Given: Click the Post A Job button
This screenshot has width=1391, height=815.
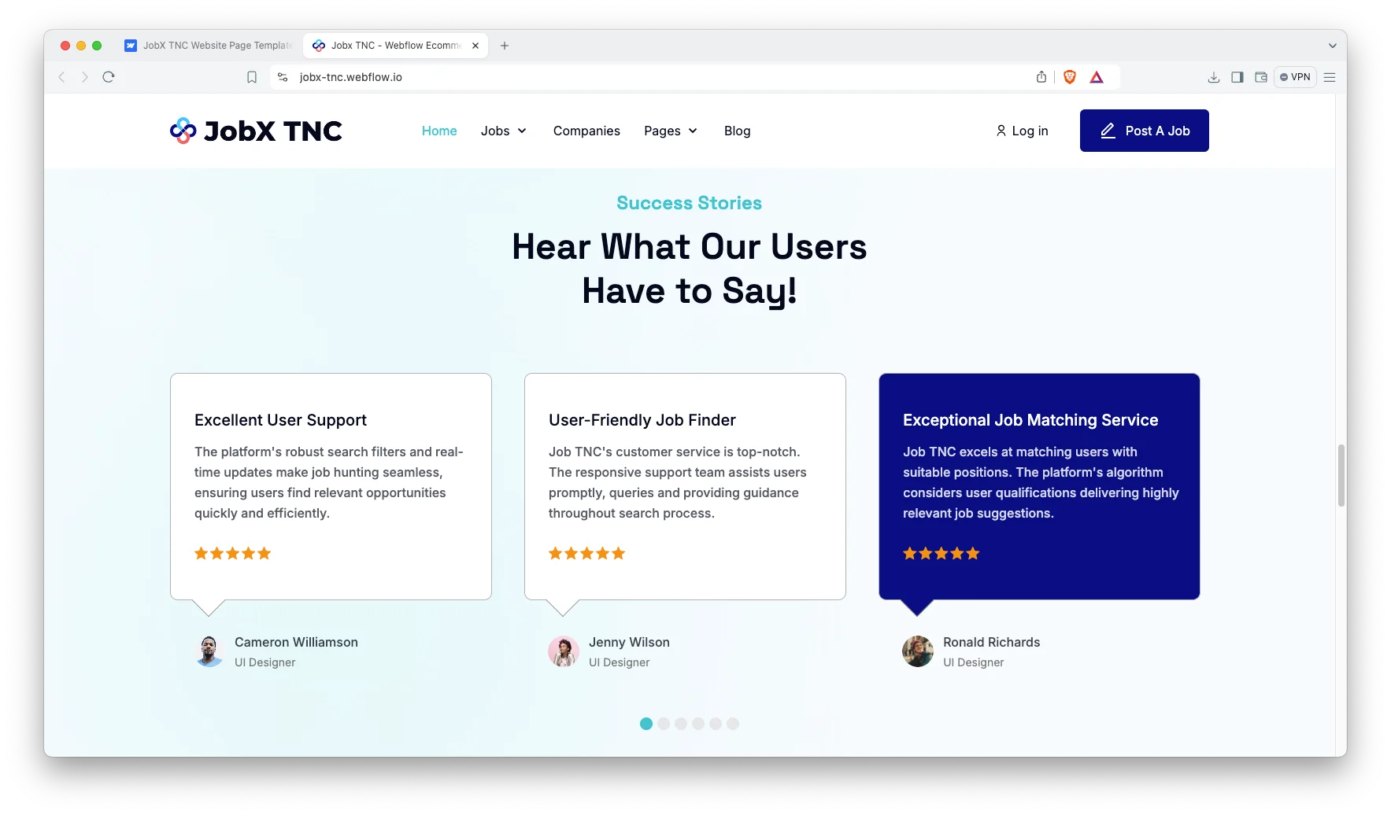Looking at the screenshot, I should (1144, 131).
